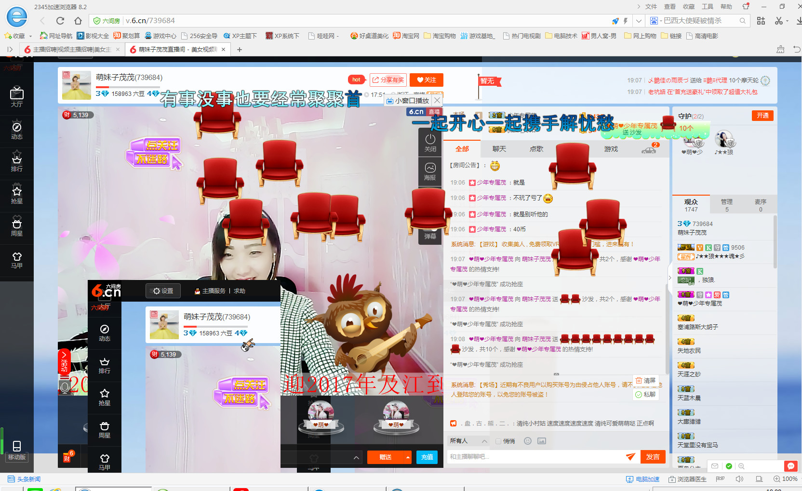Insert an emoji via the smiley icon

[x=528, y=441]
